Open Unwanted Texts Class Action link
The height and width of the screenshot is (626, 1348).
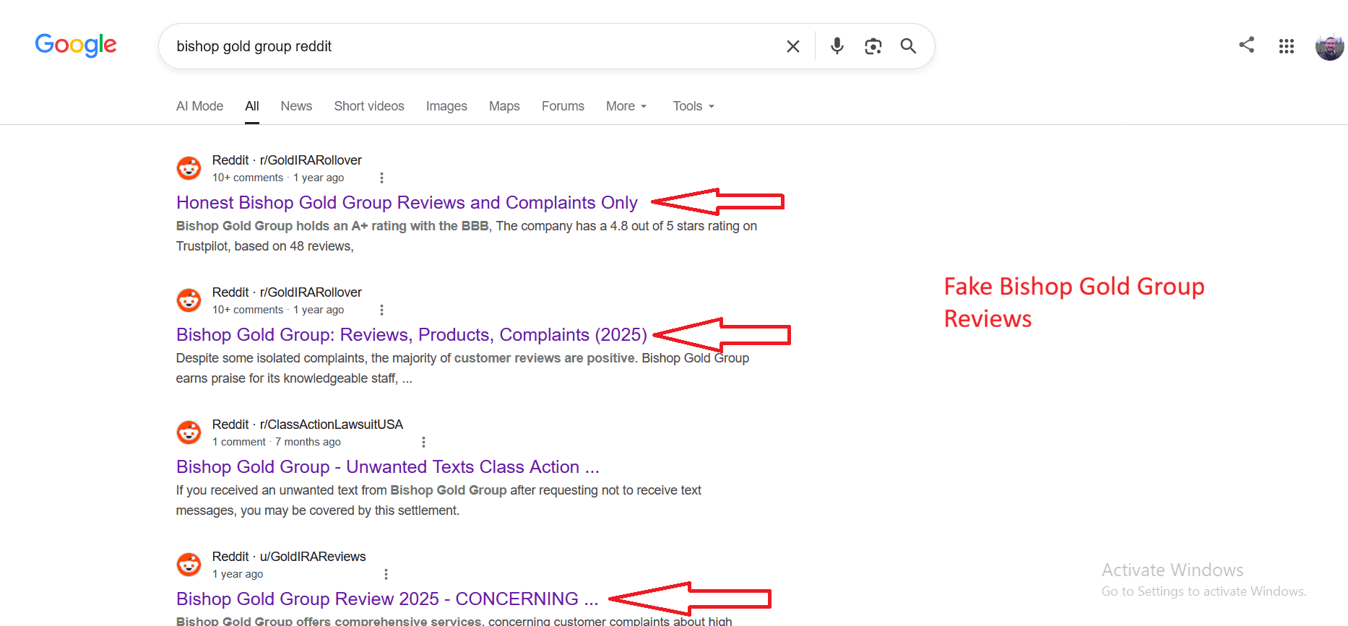pos(388,466)
